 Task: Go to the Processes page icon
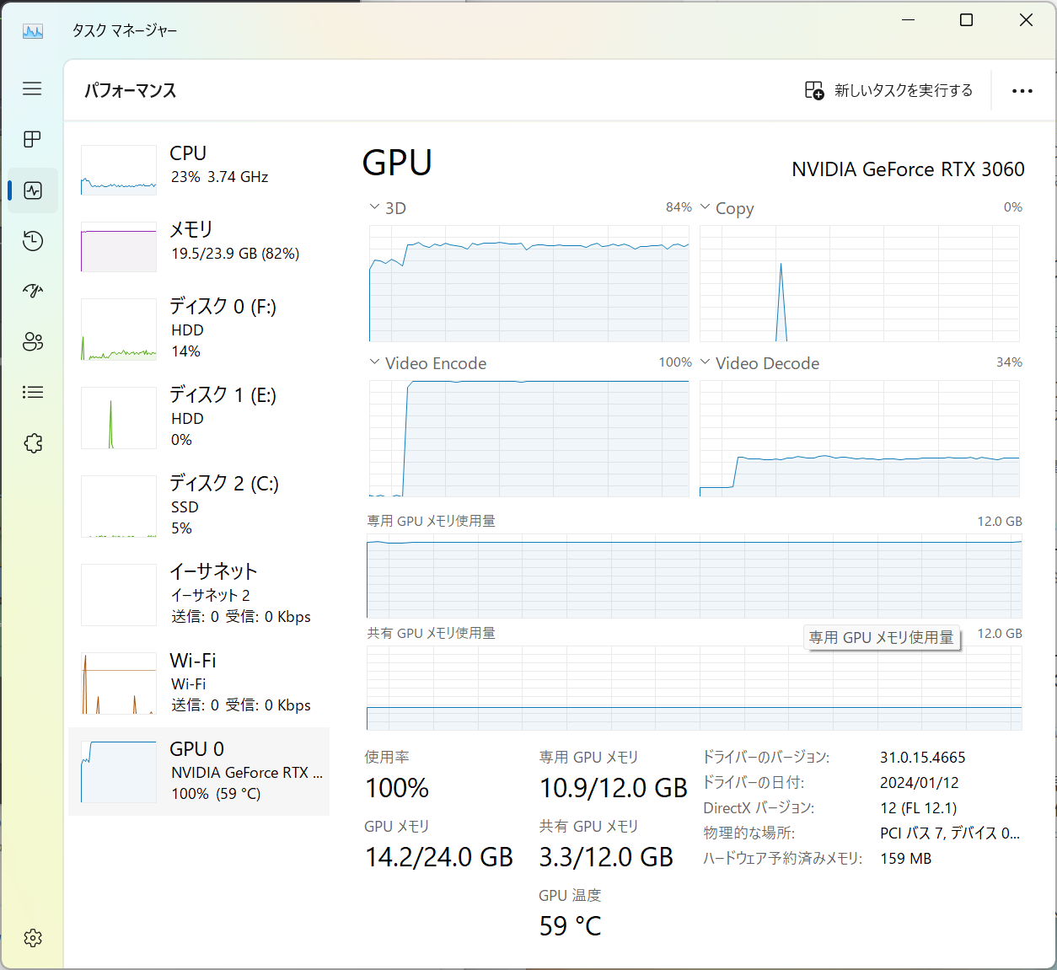[32, 139]
